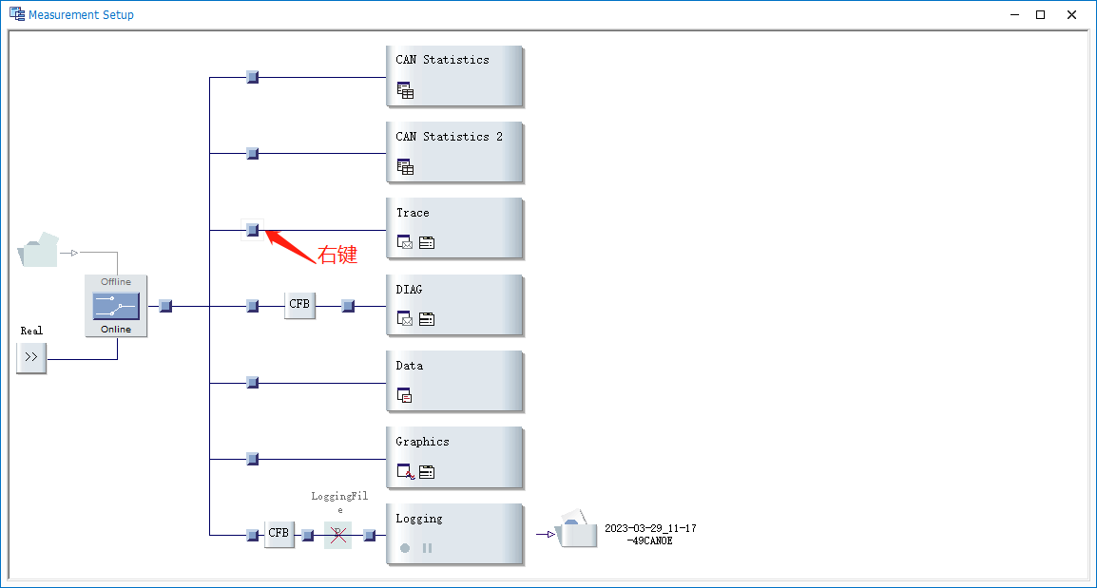The width and height of the screenshot is (1097, 588).
Task: Click the CAN Statistics 2 table icon
Action: [x=406, y=166]
